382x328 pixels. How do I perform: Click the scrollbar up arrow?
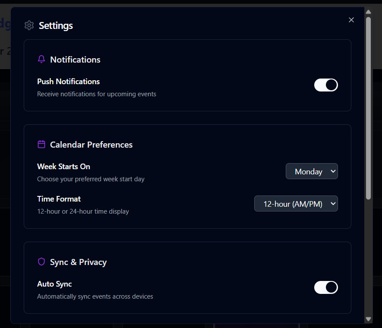(368, 12)
